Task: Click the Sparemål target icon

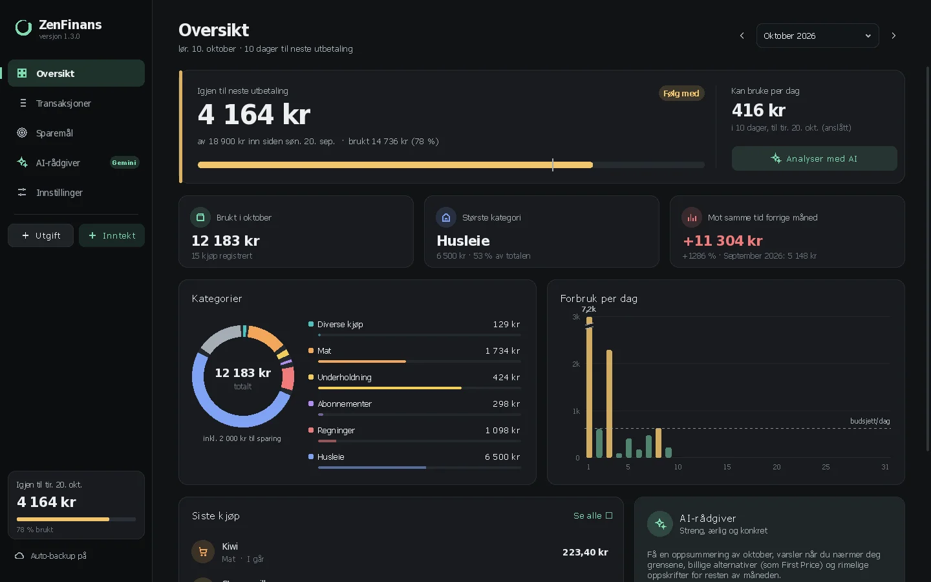Action: (22, 133)
